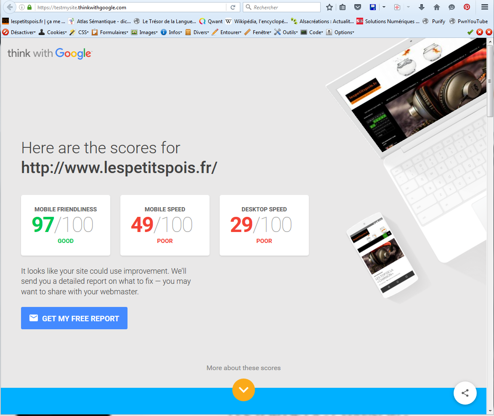This screenshot has width=494, height=416.
Task: Expand dropdown arrow beside floppy disk icon
Action: [x=384, y=7]
